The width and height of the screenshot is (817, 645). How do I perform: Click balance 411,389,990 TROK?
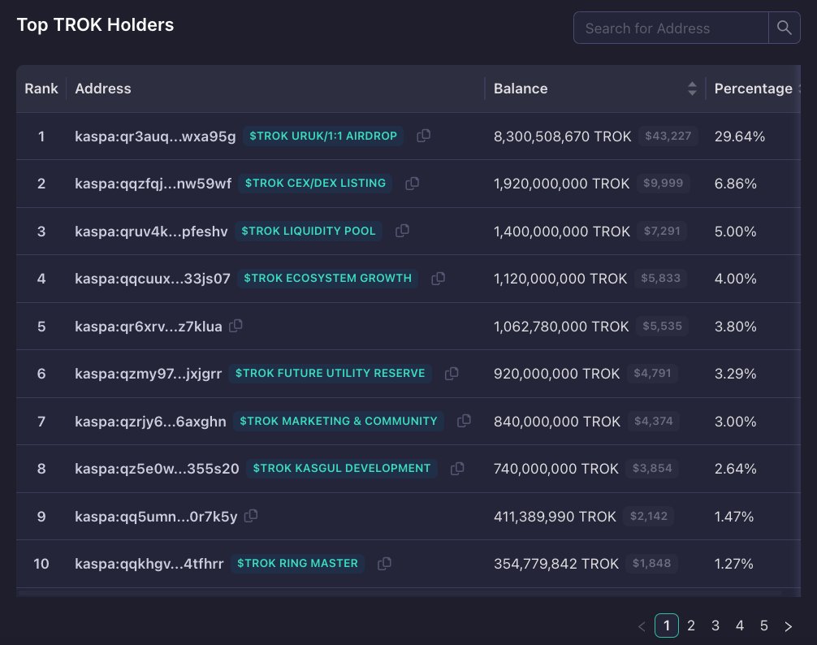555,517
